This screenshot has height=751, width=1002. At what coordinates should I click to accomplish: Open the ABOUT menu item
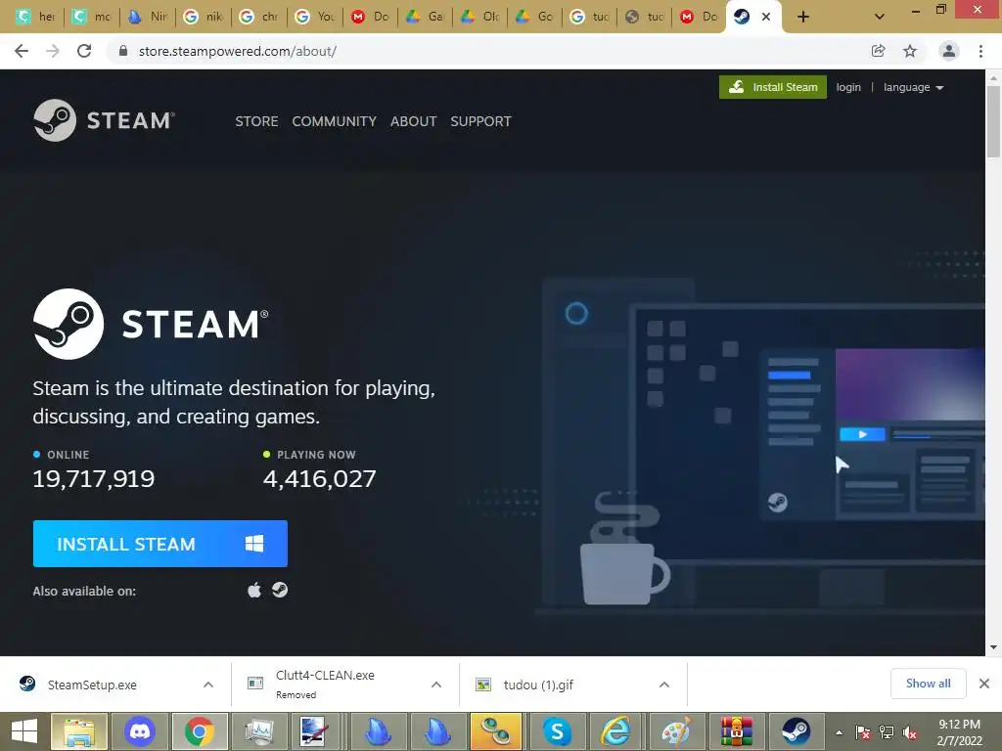(x=414, y=121)
